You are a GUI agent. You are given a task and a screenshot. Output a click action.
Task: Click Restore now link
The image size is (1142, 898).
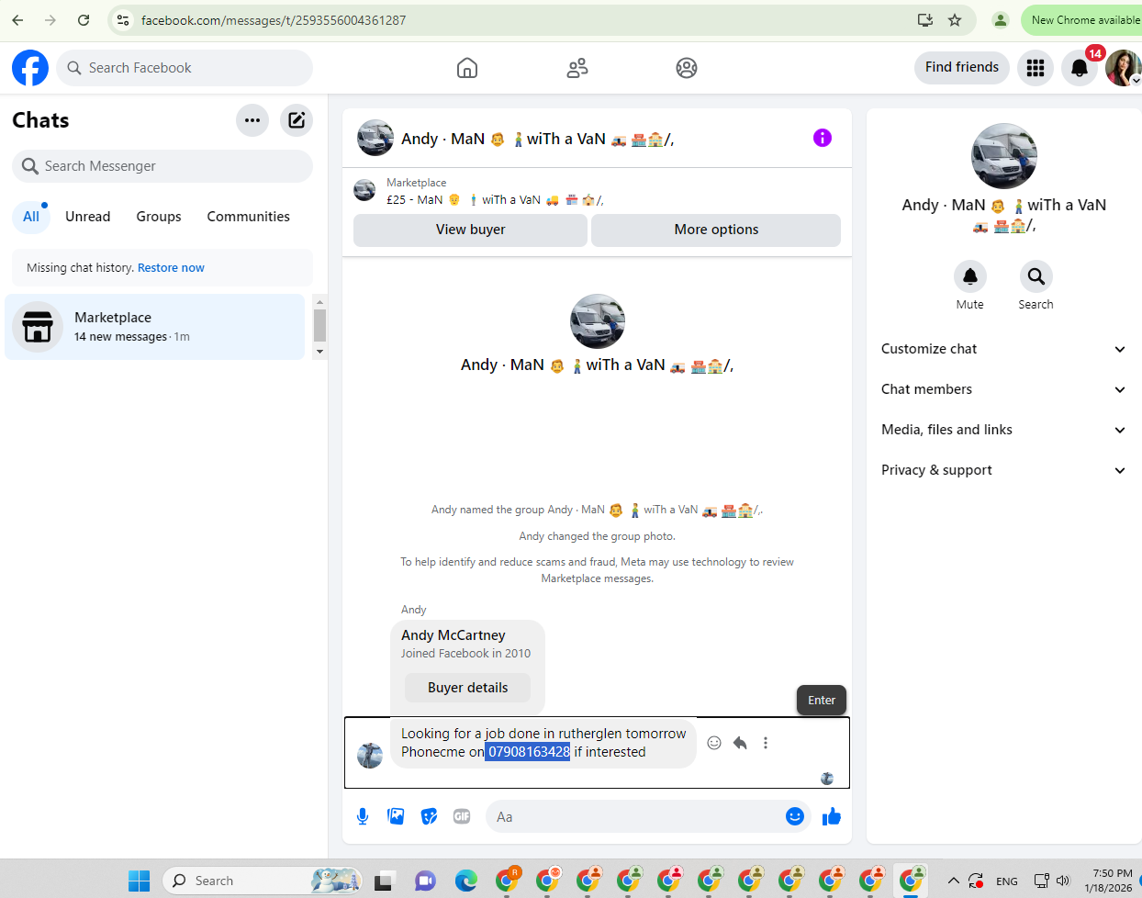tap(171, 268)
